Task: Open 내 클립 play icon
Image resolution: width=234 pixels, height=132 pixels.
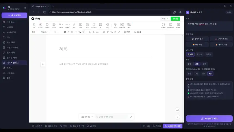Action: pyautogui.click(x=164, y=25)
